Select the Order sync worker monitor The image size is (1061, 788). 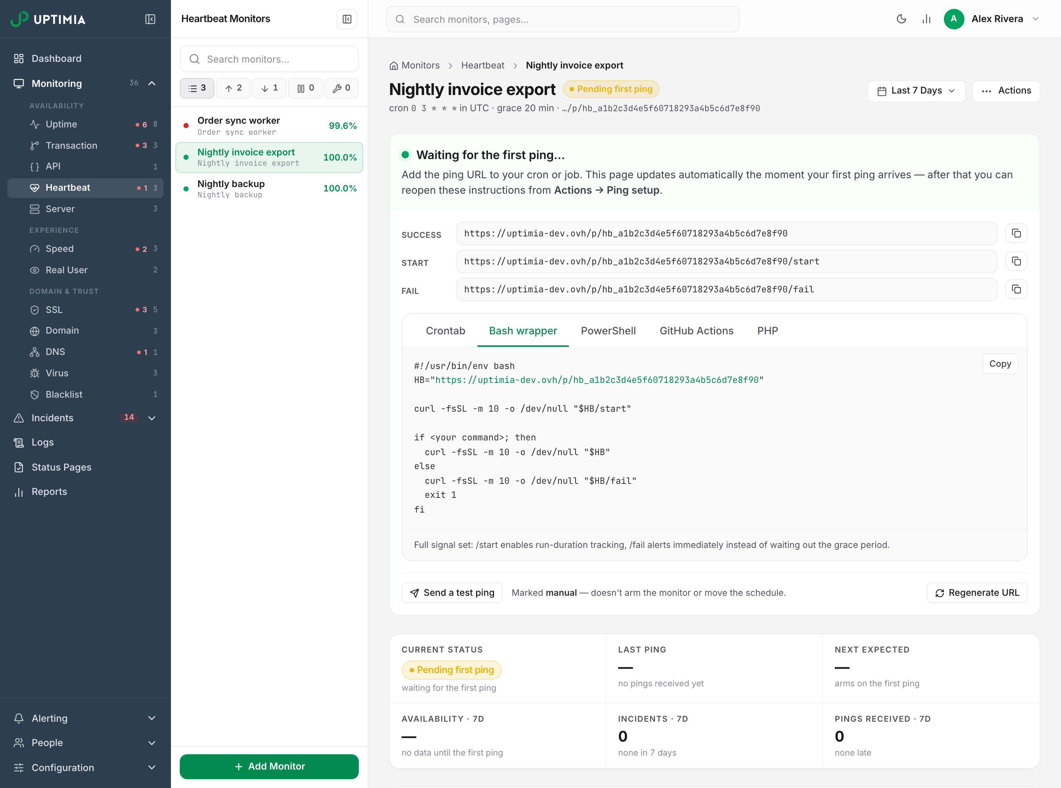[269, 126]
